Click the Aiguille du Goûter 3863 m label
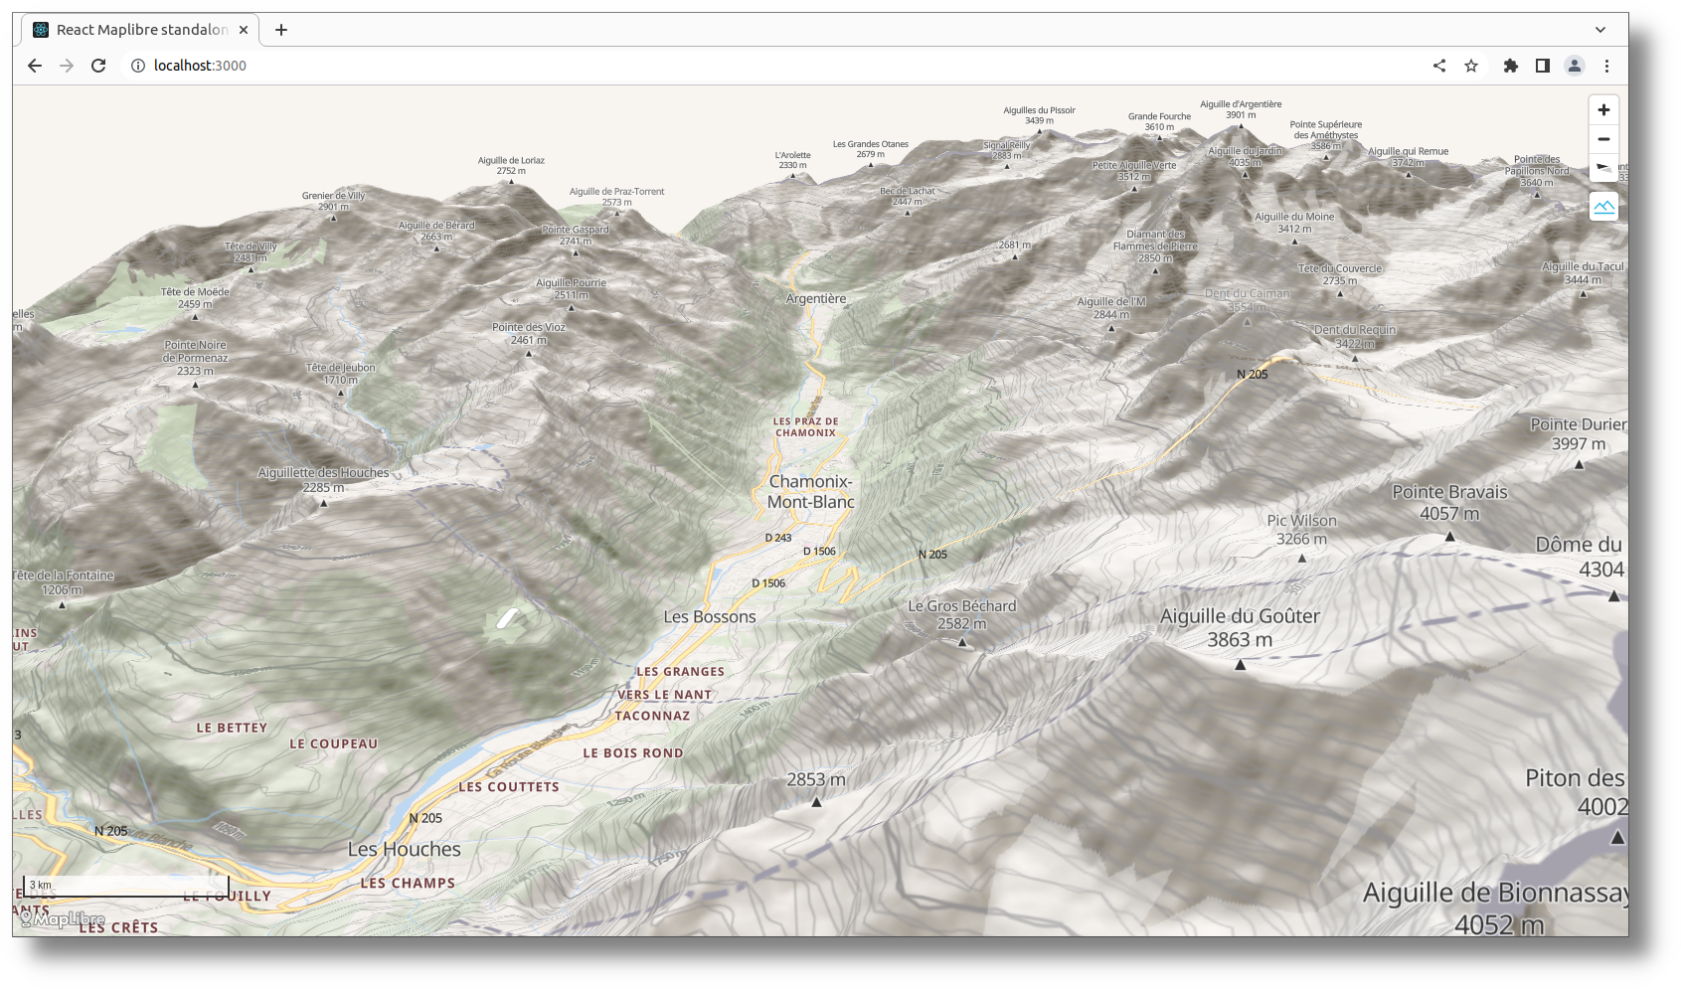Screen dimensions: 1681x989 click(x=1240, y=627)
